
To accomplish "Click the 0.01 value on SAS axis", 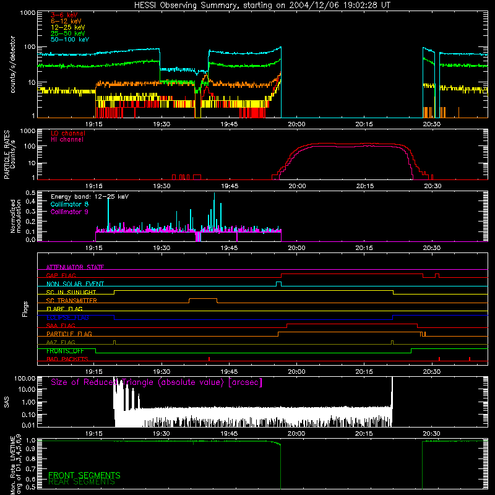I will 28,425.
